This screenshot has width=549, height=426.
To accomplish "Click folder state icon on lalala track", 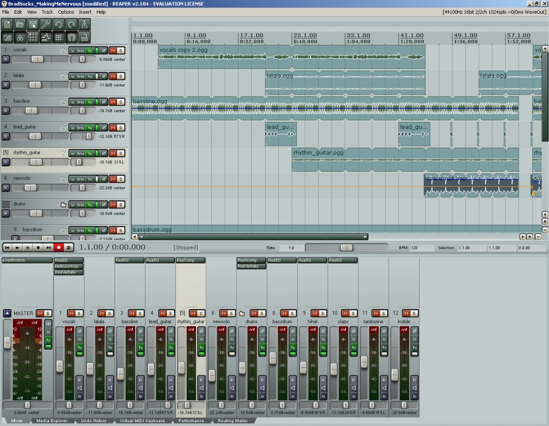I will pos(64,76).
